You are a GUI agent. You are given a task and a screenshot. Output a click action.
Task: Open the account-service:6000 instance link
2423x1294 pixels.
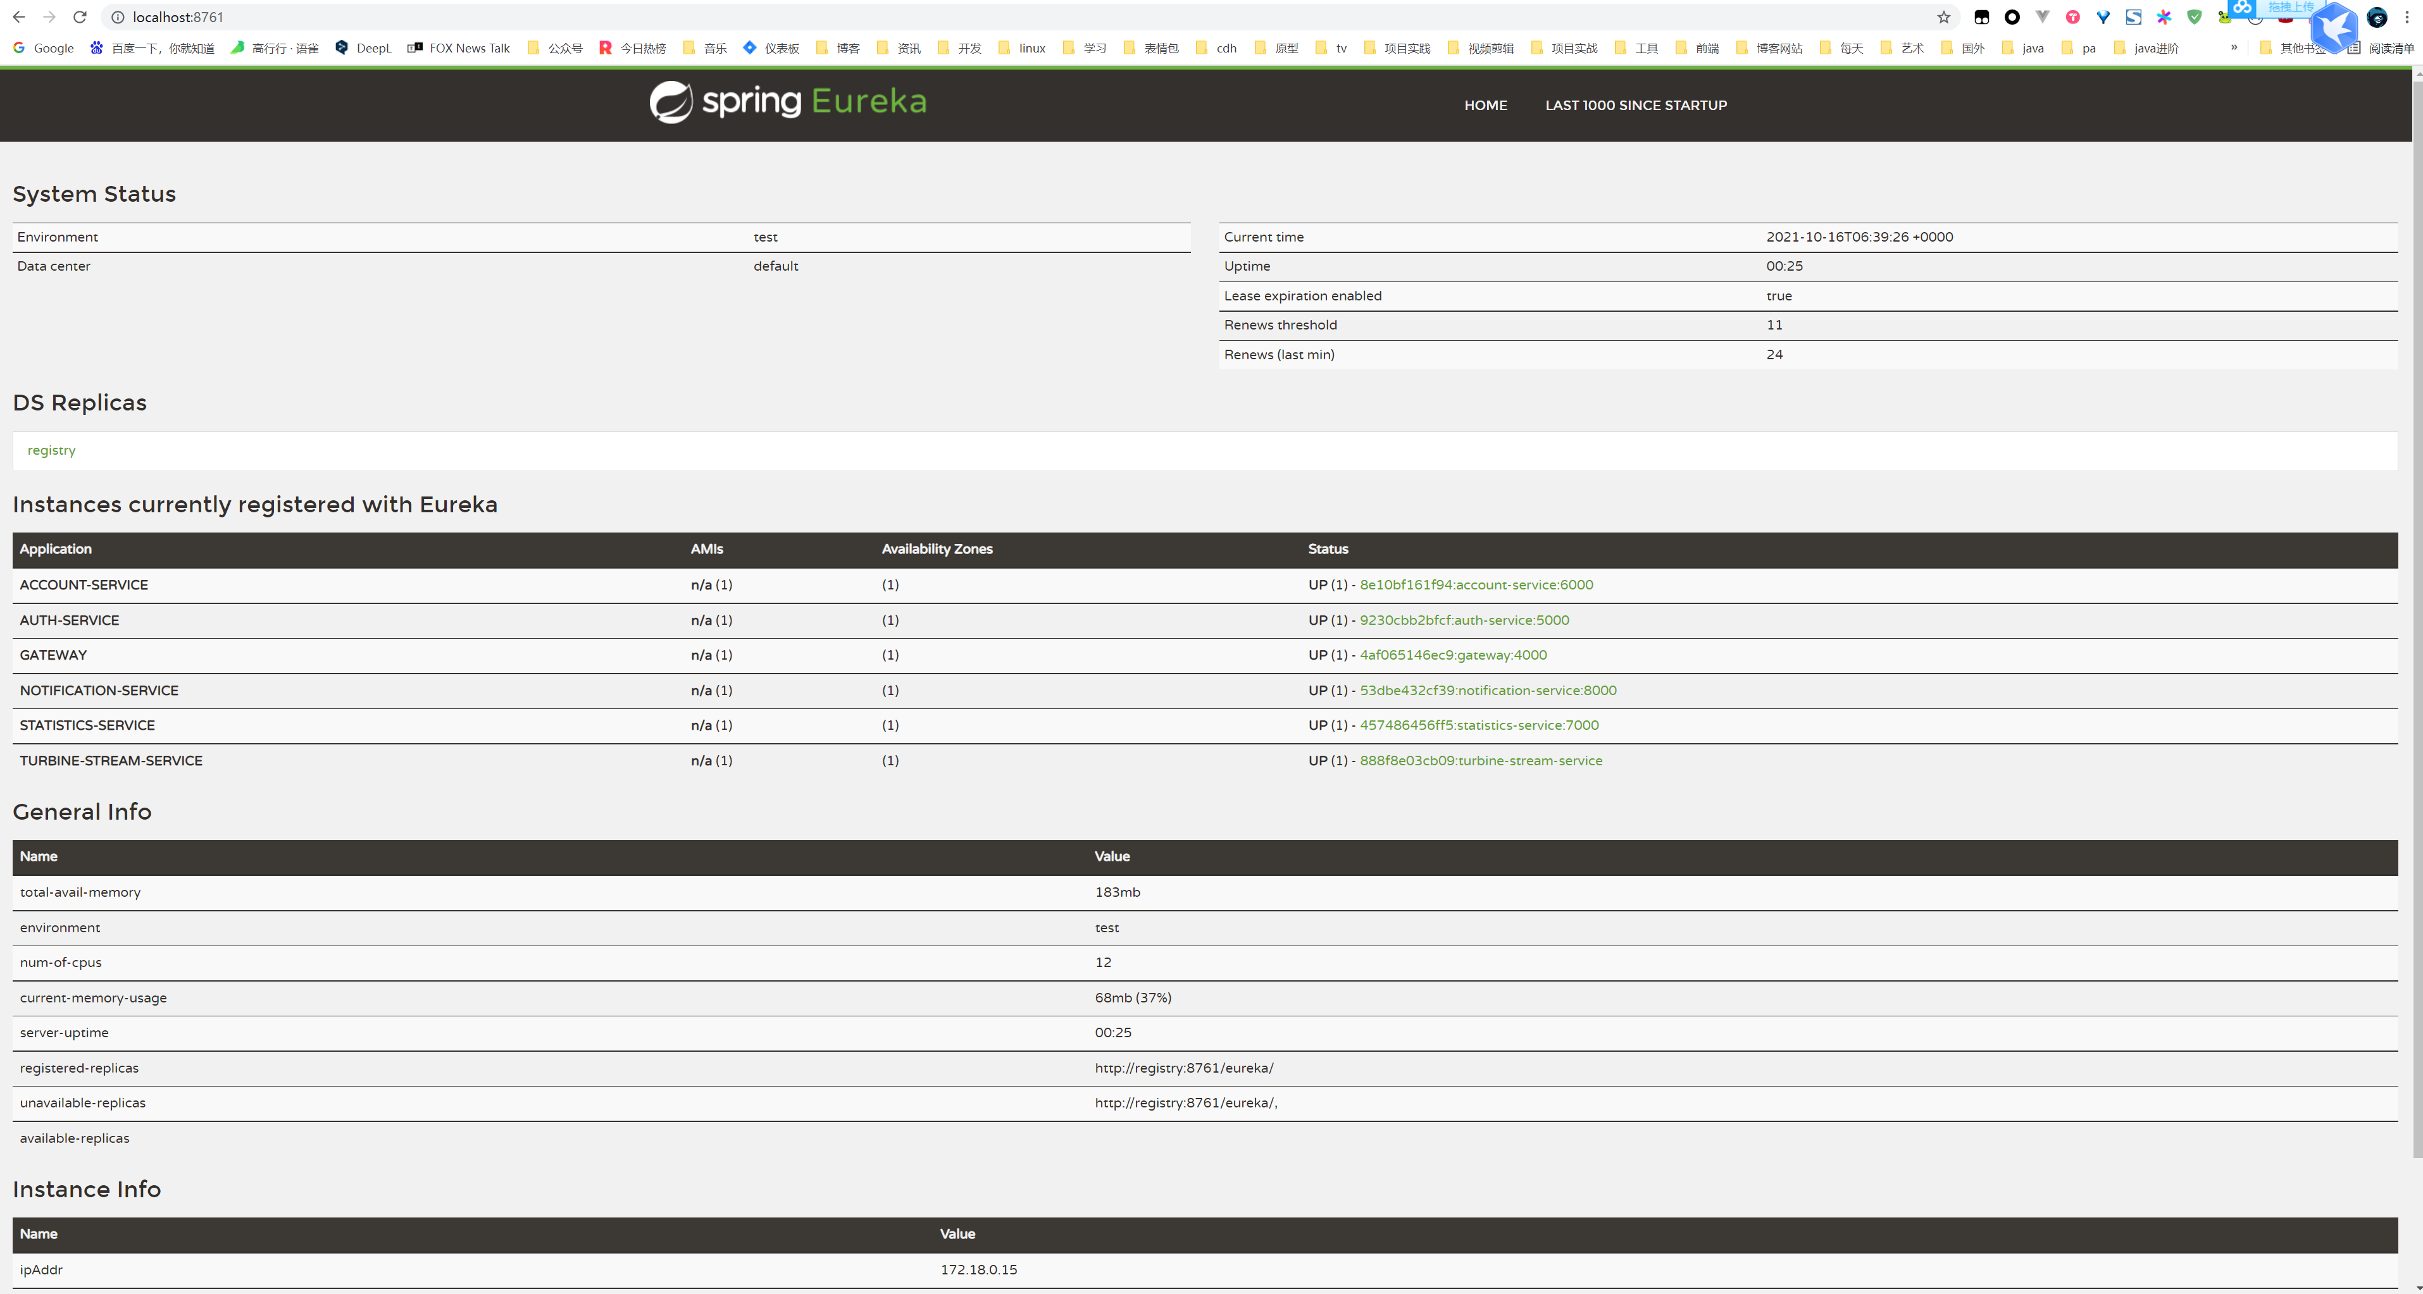pyautogui.click(x=1476, y=585)
